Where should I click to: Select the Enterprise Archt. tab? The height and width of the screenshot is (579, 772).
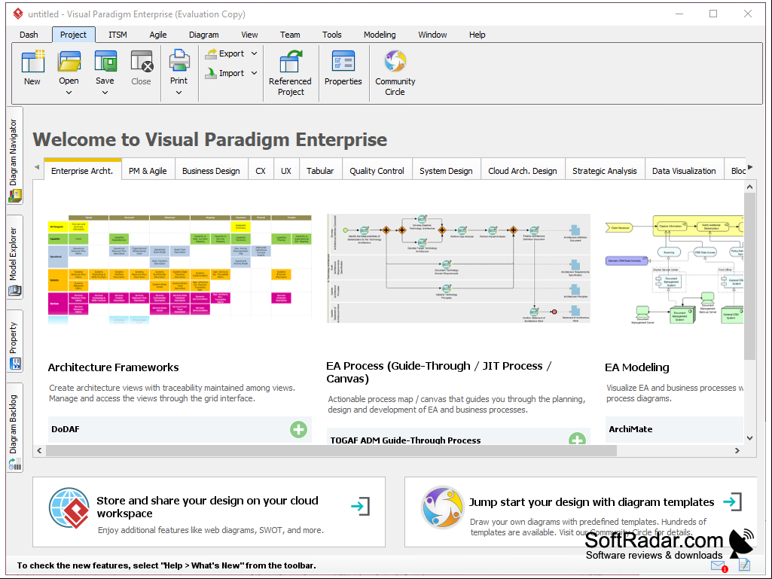point(82,170)
